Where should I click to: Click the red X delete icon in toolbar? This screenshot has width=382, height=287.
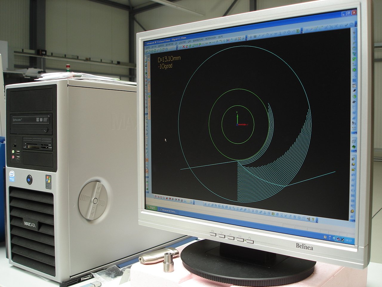184,47
